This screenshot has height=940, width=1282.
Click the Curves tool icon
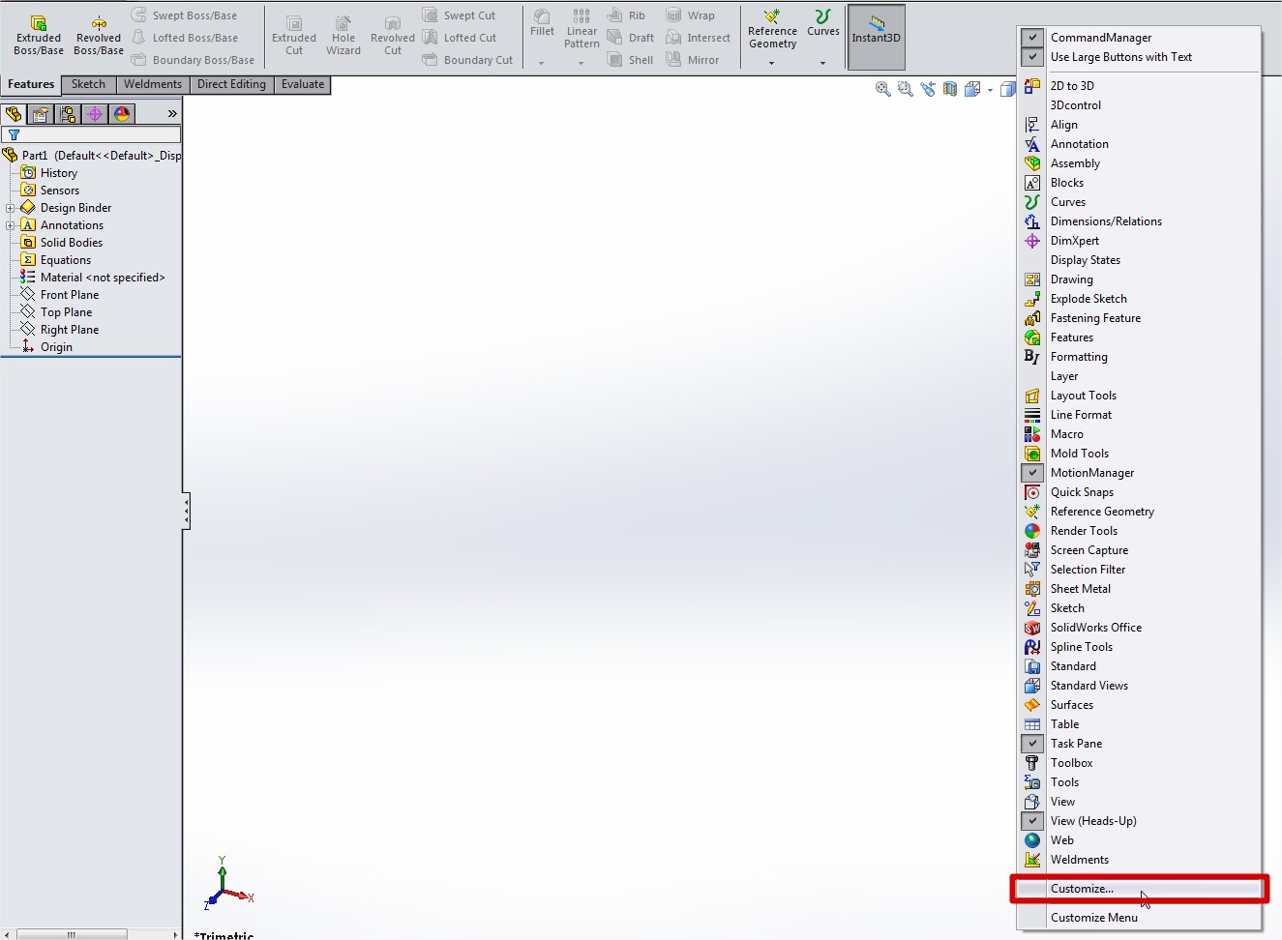tap(822, 17)
